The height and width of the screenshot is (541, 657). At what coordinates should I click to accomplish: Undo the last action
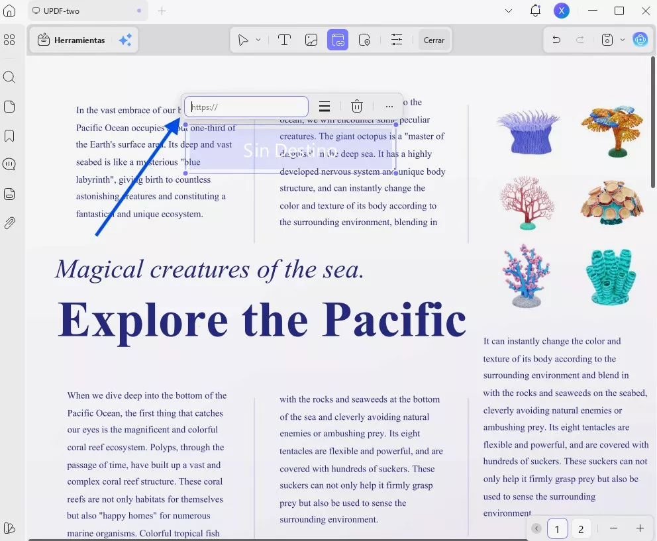click(556, 40)
